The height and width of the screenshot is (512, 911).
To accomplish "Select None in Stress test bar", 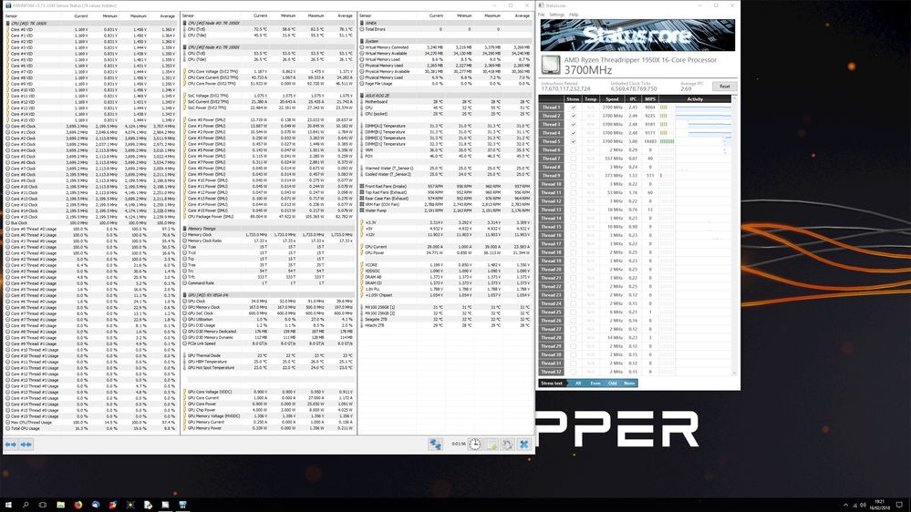I will (x=629, y=384).
